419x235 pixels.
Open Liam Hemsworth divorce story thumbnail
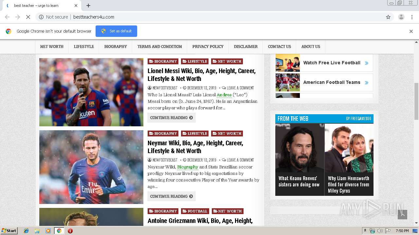[x=349, y=148]
